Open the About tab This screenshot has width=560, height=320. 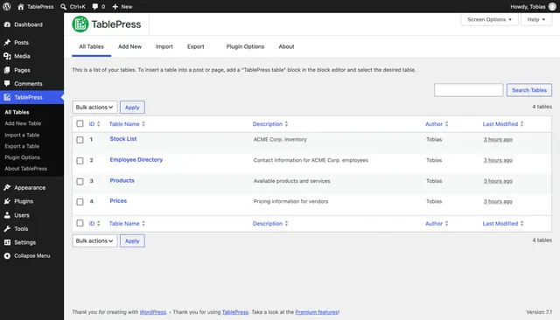point(286,46)
